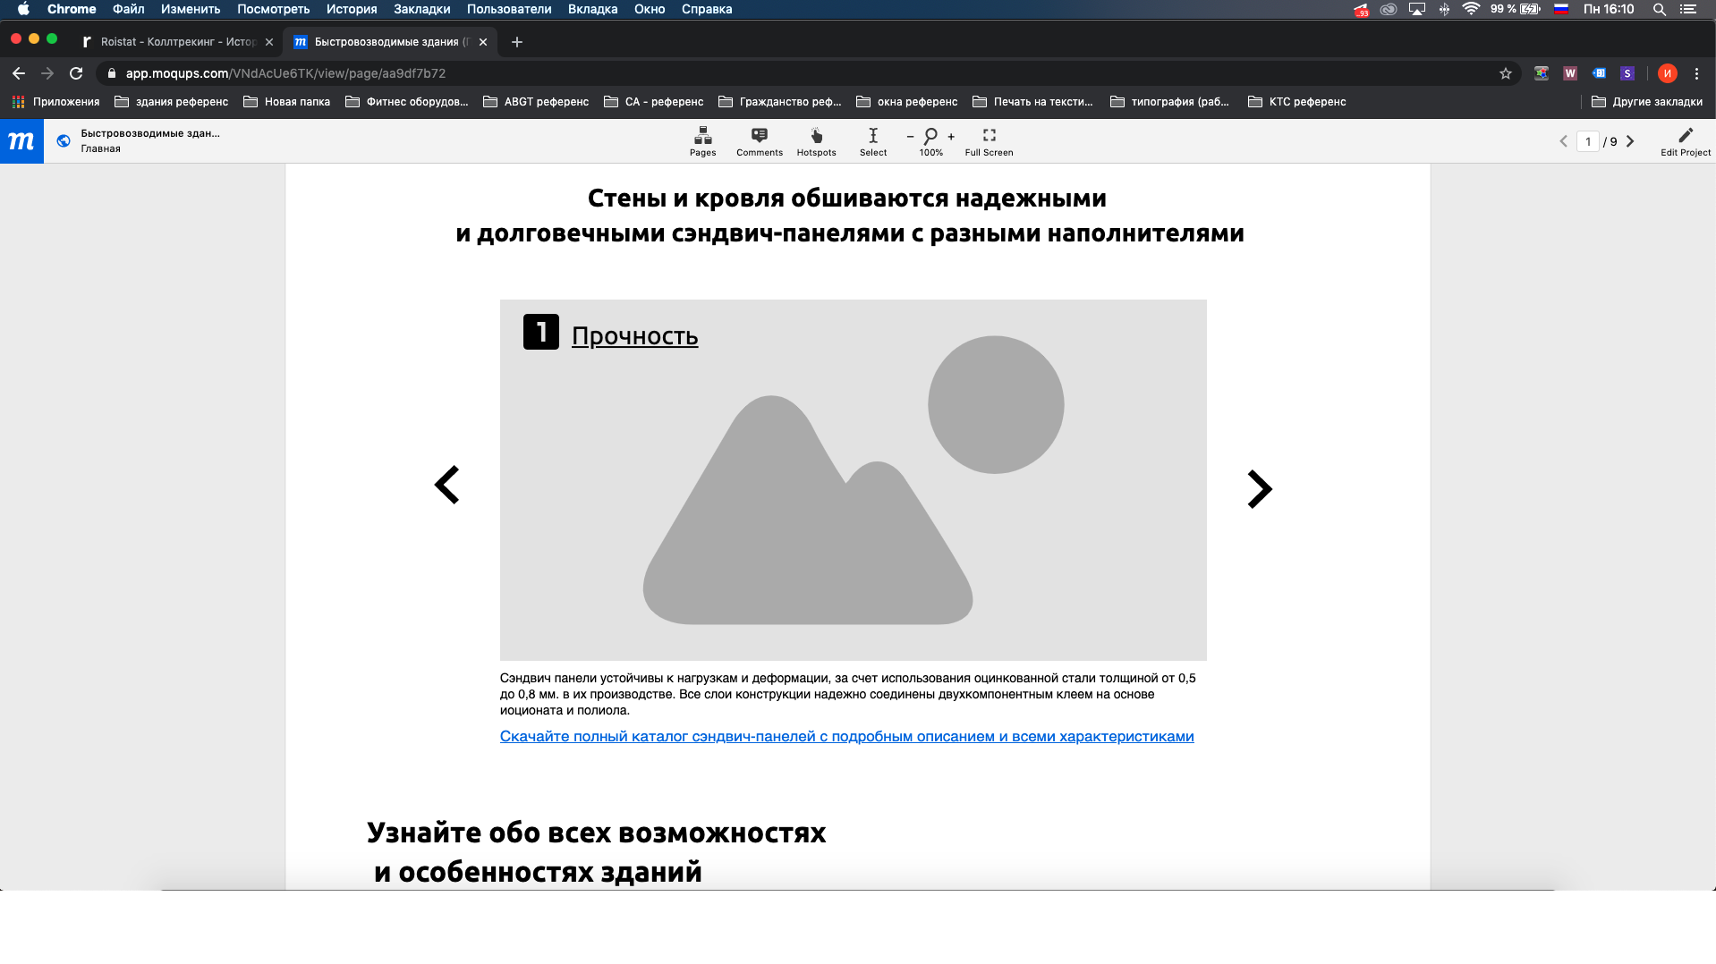Open Фитнес оборудов... bookmark folder

407,102
